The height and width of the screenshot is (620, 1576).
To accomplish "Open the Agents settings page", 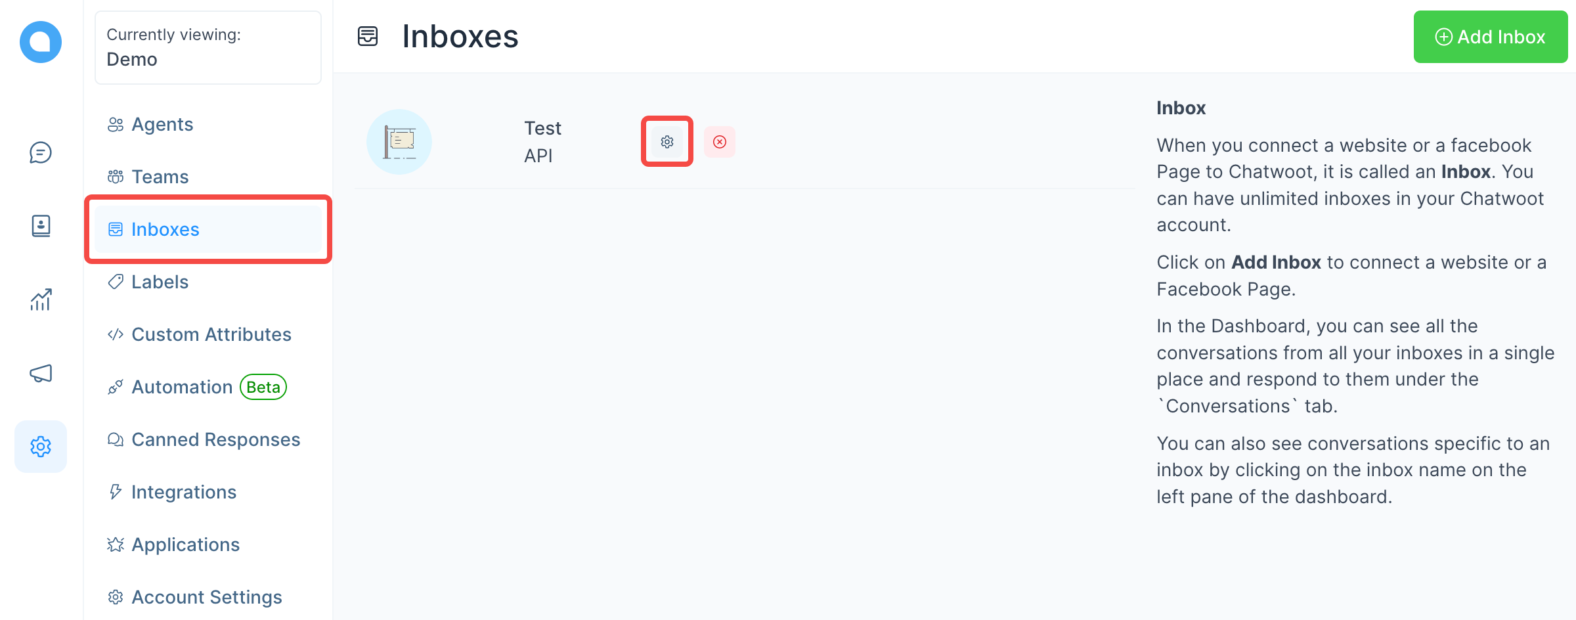I will click(x=161, y=124).
